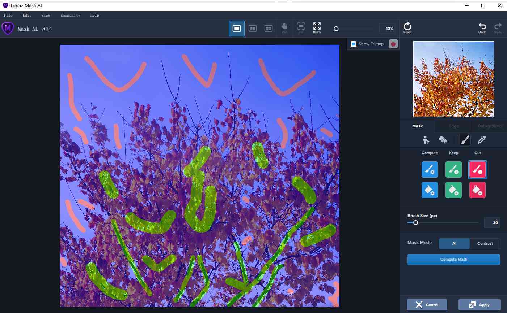Click the Fit to screen icon
Image resolution: width=507 pixels, height=313 pixels.
(301, 28)
